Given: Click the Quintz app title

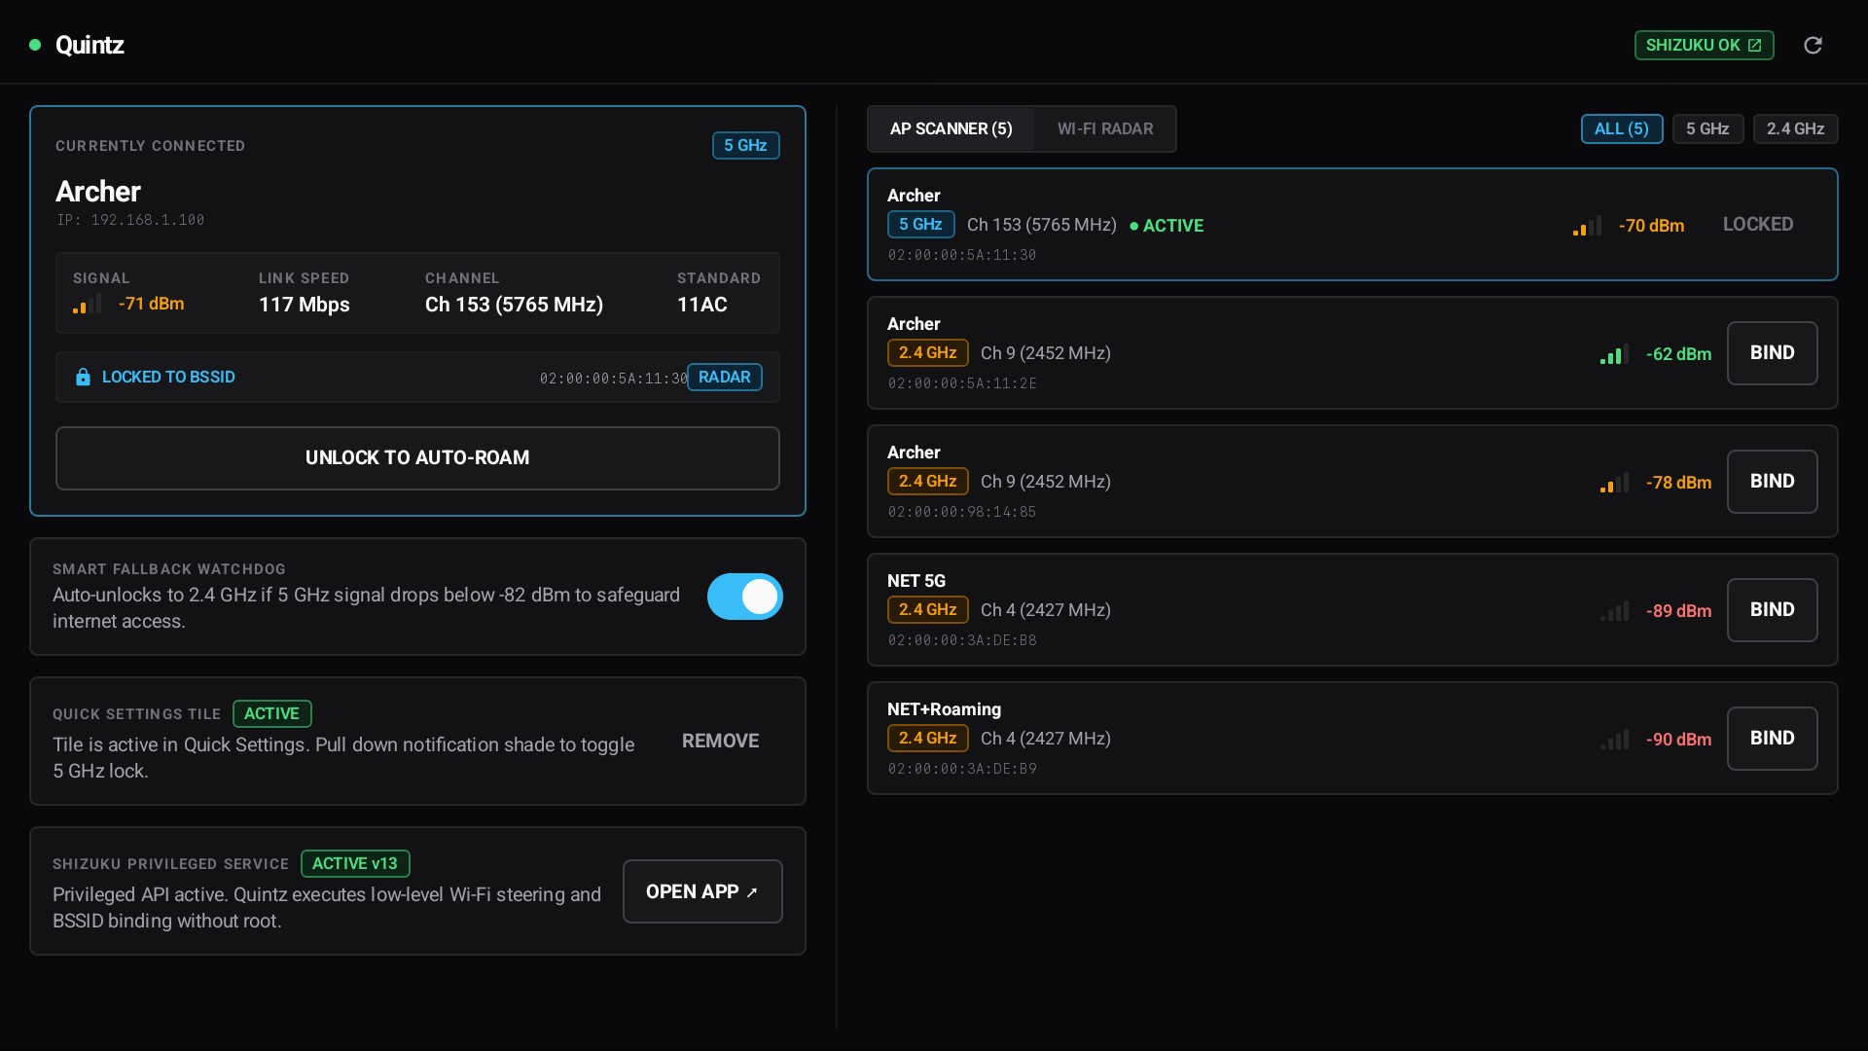Looking at the screenshot, I should (90, 45).
